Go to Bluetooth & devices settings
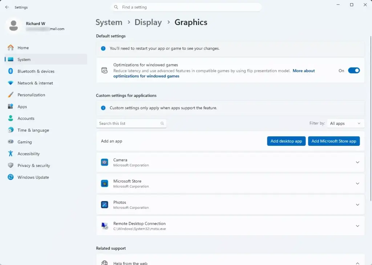Screen dimensions: 372x265 (x=46, y=71)
